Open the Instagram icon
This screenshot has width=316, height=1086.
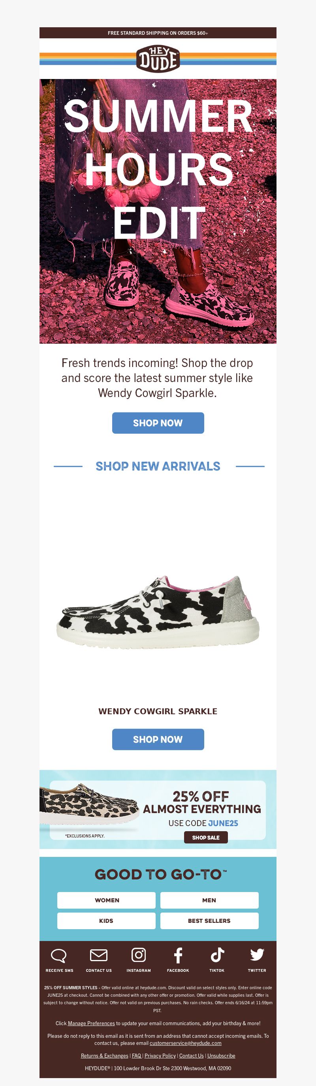[139, 955]
